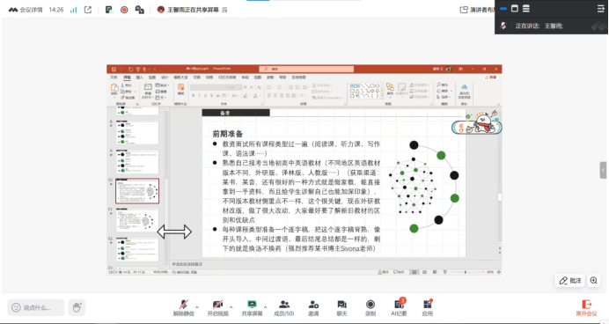Open 会议详情 meeting details

tap(26, 10)
